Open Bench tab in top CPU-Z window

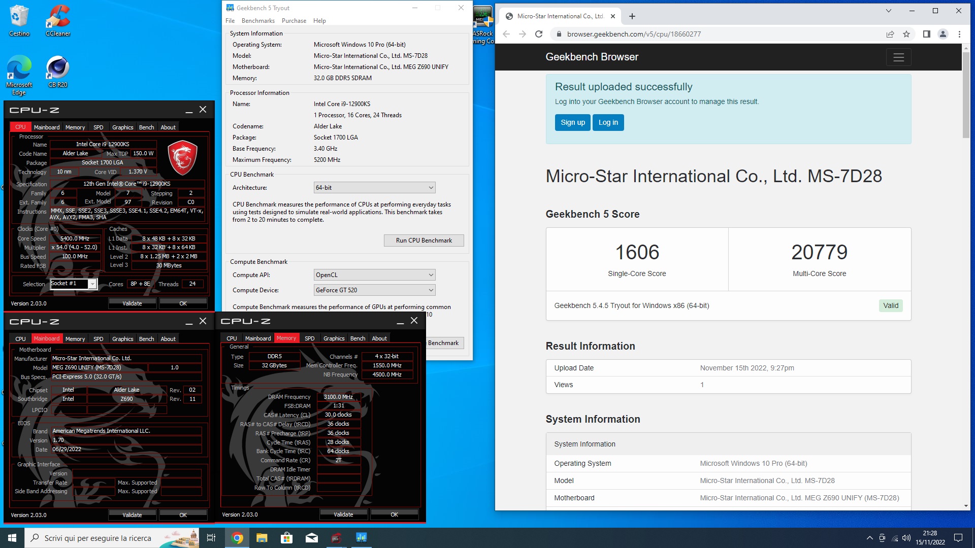(x=147, y=127)
